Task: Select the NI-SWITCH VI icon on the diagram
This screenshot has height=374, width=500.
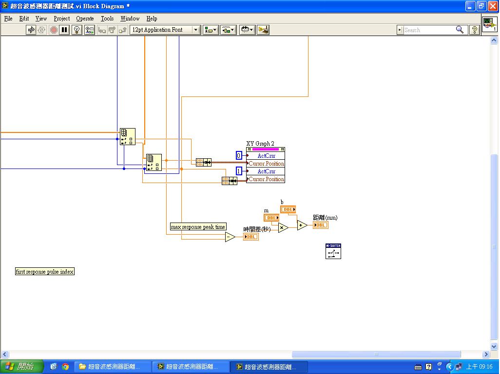Action: click(x=333, y=251)
